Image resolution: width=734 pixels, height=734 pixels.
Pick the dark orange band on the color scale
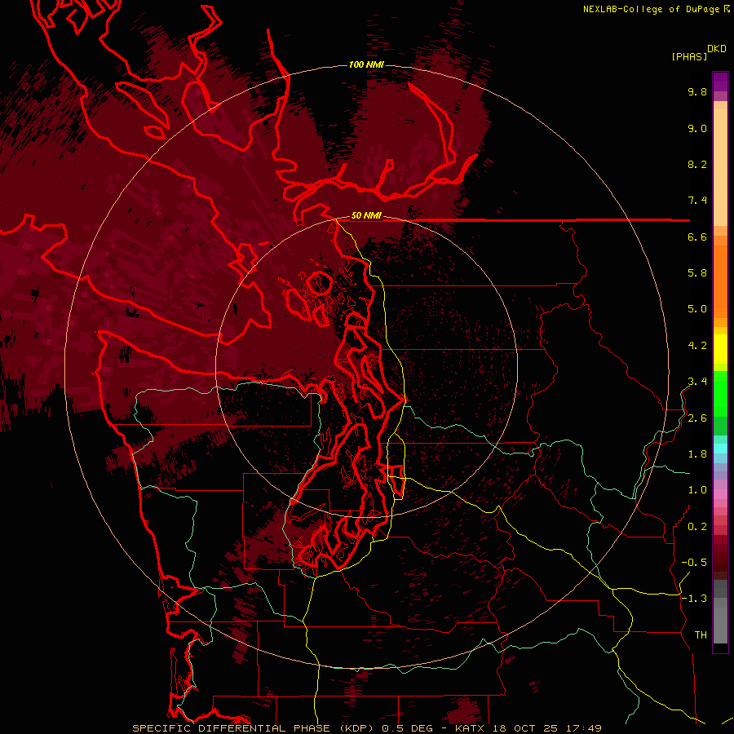tap(720, 281)
